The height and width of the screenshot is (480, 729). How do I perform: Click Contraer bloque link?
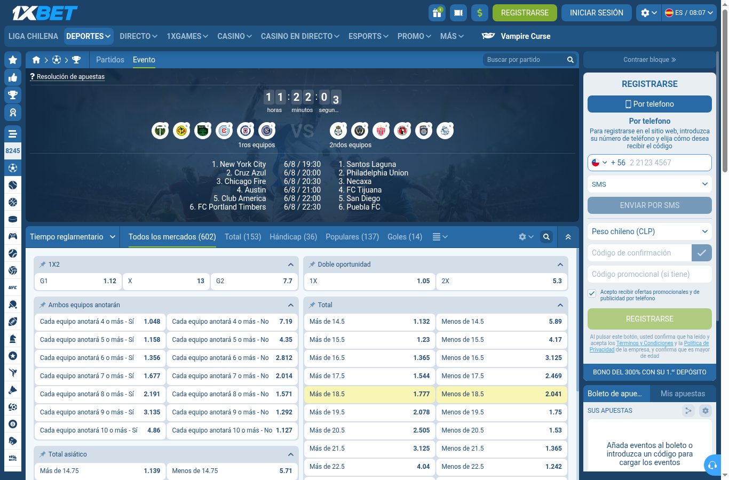coord(649,60)
